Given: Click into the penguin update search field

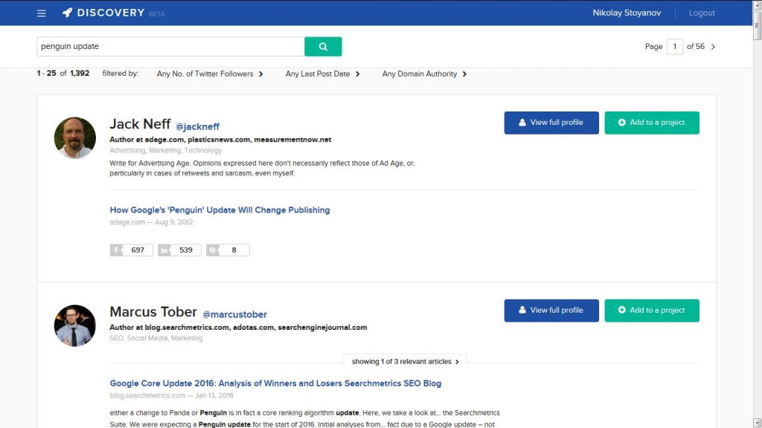Looking at the screenshot, I should pos(170,47).
